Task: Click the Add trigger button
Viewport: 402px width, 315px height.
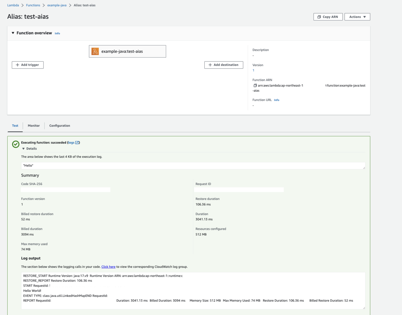Action: [x=27, y=65]
